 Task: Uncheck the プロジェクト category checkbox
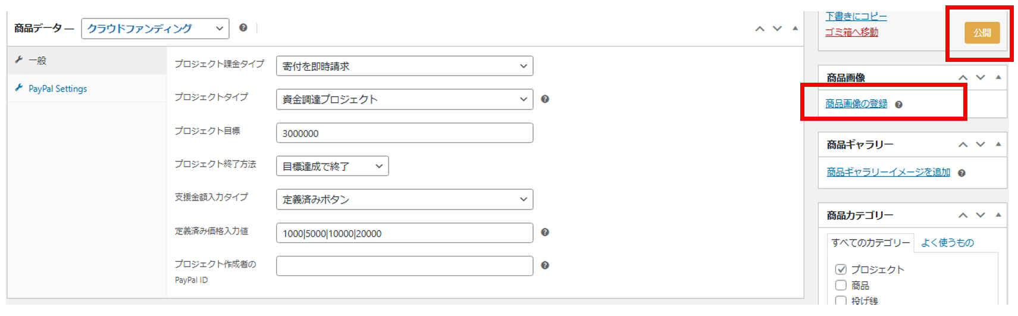click(841, 270)
